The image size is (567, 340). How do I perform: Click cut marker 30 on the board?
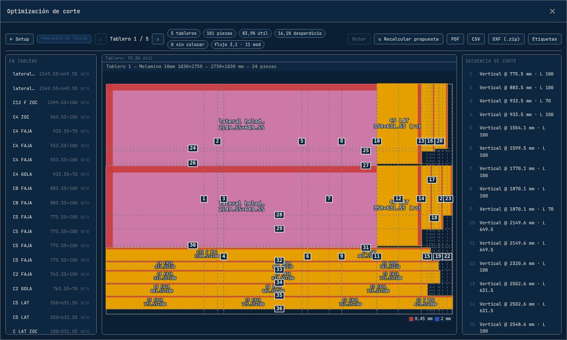click(x=193, y=245)
